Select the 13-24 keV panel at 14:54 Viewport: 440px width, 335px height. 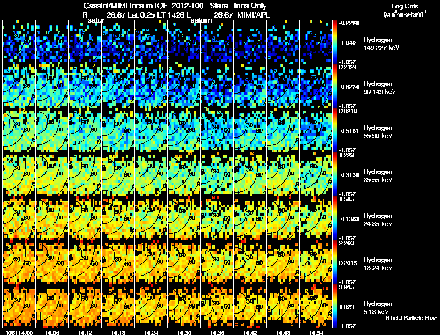(316, 262)
